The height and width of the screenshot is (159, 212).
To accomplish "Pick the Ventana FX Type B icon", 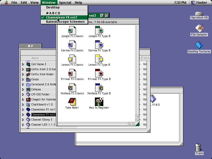I will [x=99, y=88].
